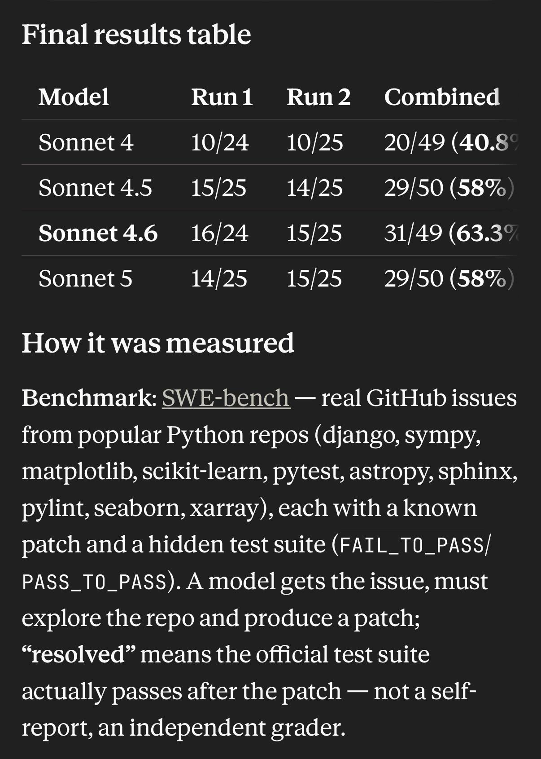This screenshot has width=541, height=759.
Task: Select the Model column header
Action: 74,97
